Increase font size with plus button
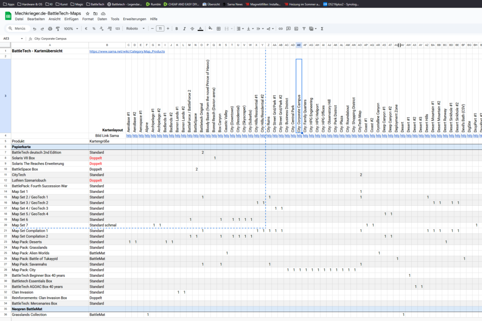482x321 pixels. 168,29
